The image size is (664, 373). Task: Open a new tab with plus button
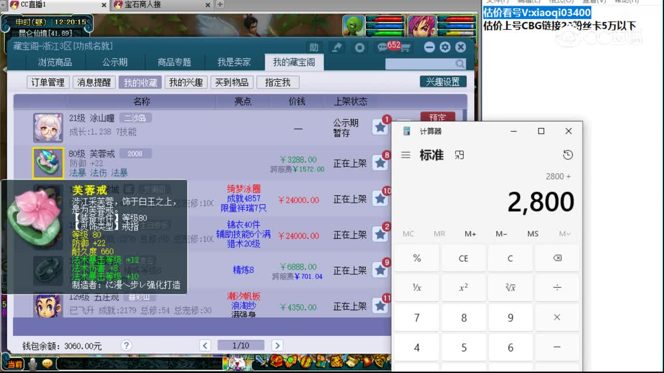click(x=220, y=5)
